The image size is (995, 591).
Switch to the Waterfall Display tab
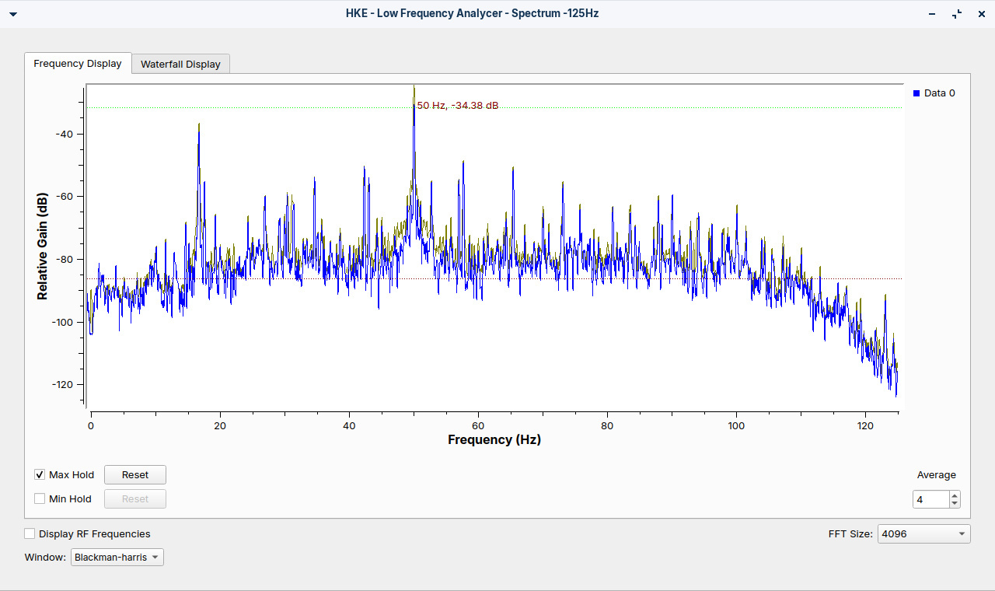coord(180,65)
